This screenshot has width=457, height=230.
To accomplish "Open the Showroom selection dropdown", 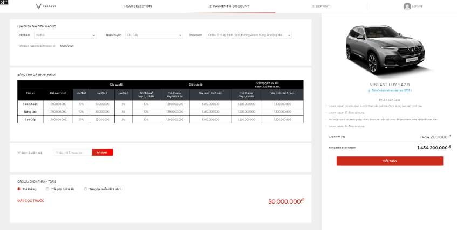I will coord(249,35).
